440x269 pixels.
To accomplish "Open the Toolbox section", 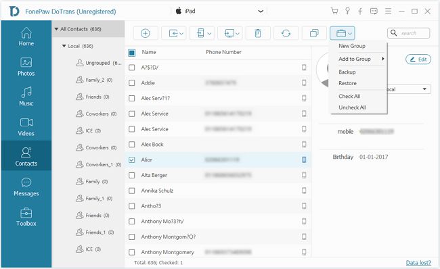I will (x=26, y=216).
